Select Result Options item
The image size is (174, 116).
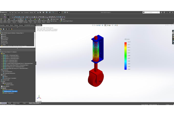click(5, 86)
